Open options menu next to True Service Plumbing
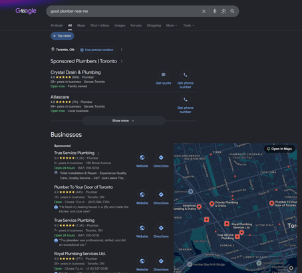 (98, 153)
